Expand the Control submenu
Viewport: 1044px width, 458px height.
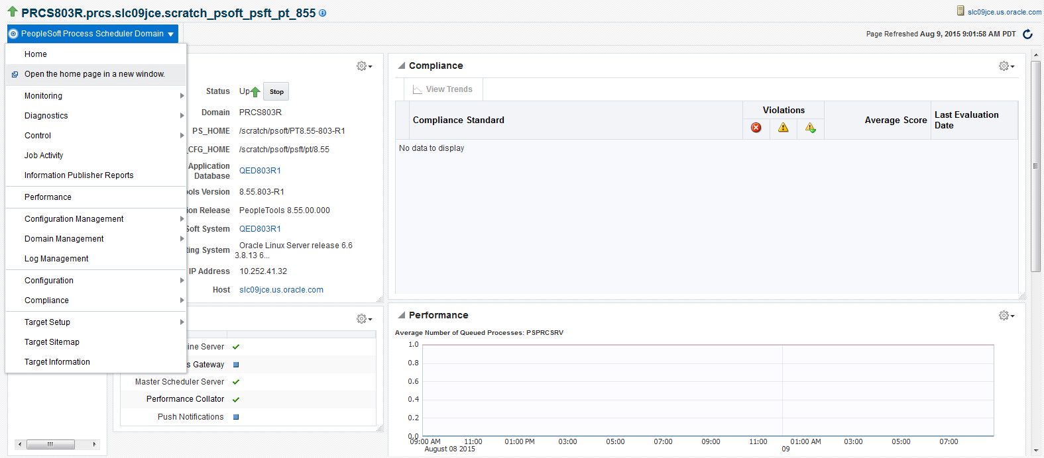click(x=182, y=136)
